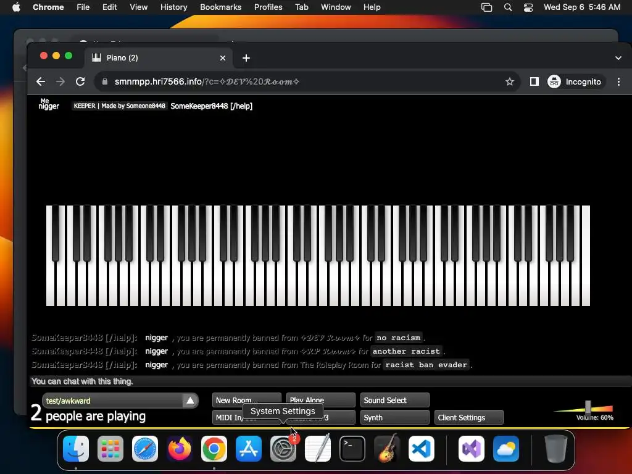
Task: Open the test/awkward room selector
Action: [120, 401]
